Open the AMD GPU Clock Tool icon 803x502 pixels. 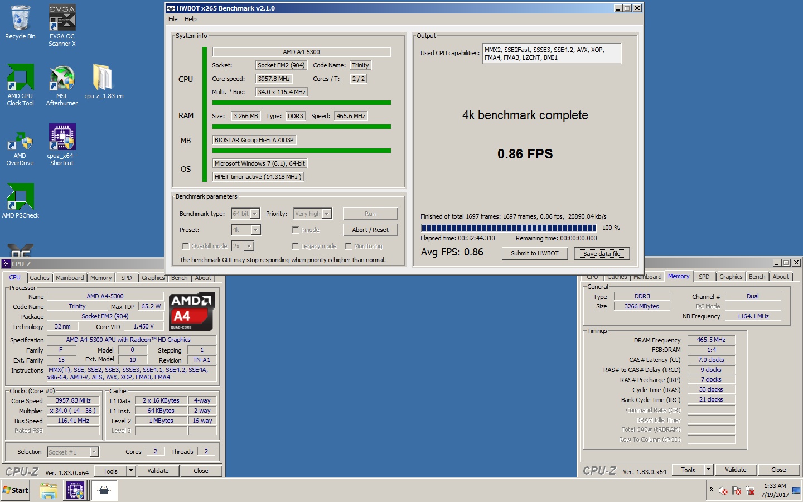(20, 85)
